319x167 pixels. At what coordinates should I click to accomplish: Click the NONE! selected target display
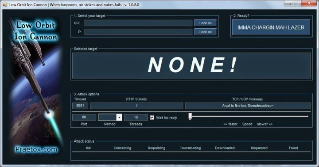coord(191,65)
